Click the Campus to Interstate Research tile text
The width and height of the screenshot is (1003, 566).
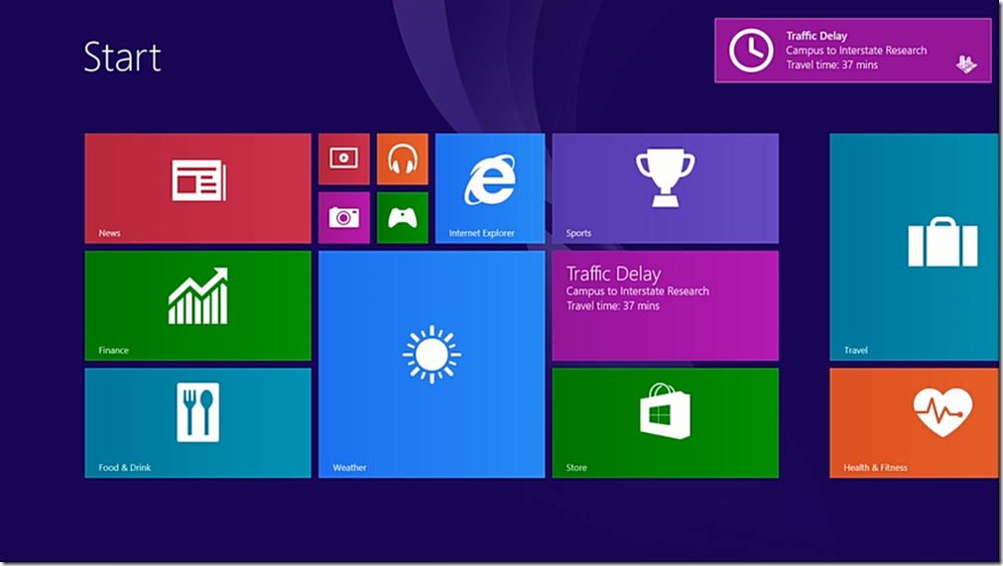tap(637, 291)
